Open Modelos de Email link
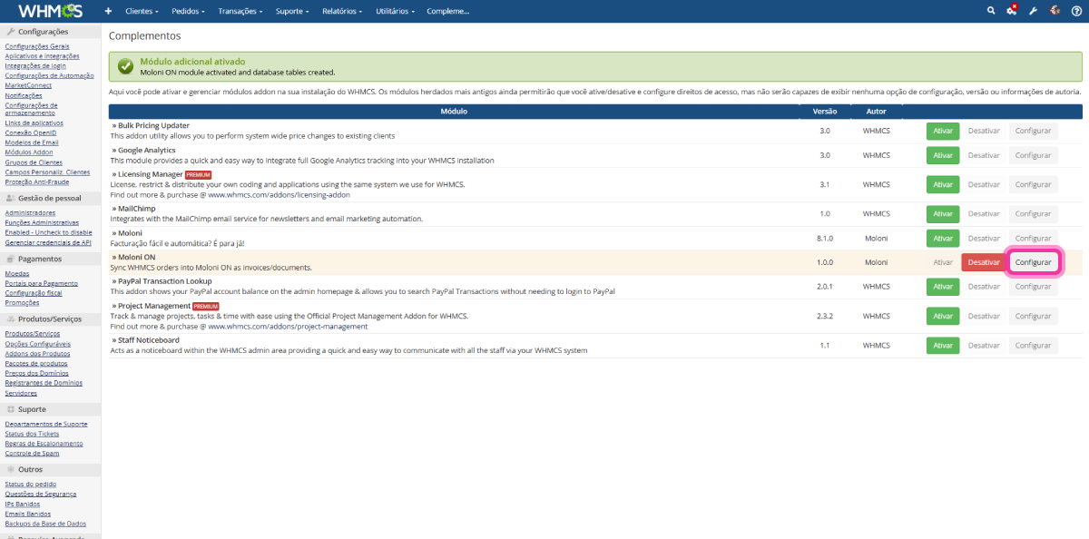Screen dimensions: 1089x539 tap(32, 142)
